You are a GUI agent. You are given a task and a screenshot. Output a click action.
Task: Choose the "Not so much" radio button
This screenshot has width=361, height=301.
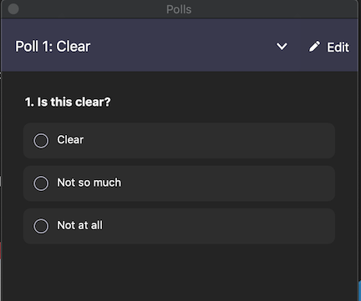point(41,183)
